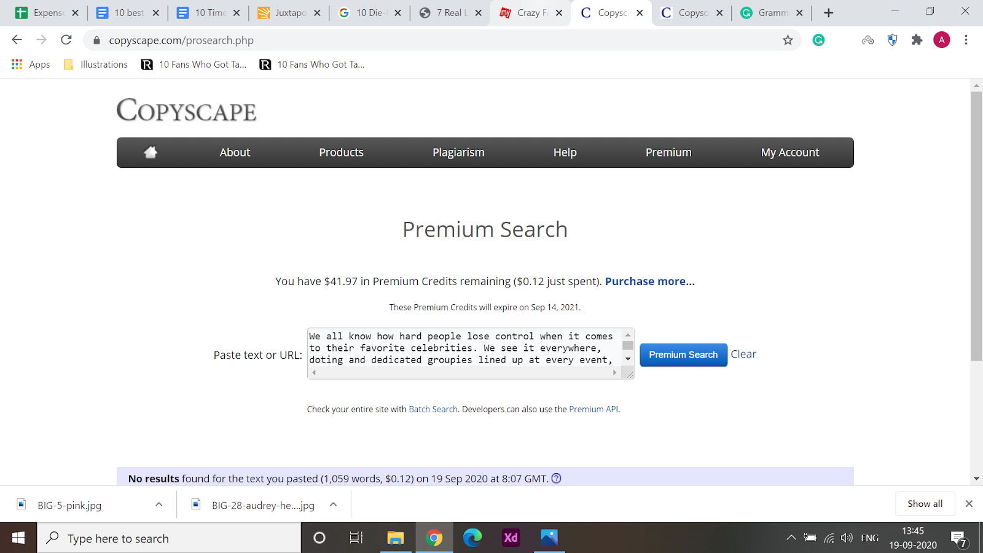Viewport: 983px width, 553px height.
Task: Click the text area vertical scrollbar down arrow
Action: click(x=628, y=359)
